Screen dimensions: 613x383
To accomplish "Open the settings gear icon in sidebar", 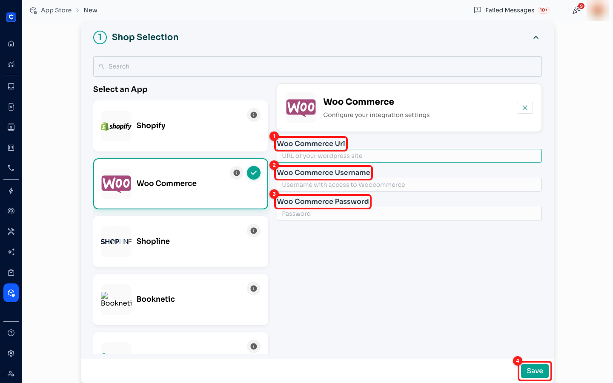I will [11, 353].
